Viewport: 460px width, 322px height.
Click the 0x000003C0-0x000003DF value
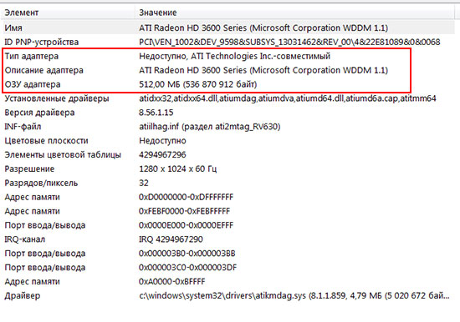[x=187, y=267]
